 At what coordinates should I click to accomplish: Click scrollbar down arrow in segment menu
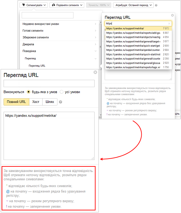[100, 115]
